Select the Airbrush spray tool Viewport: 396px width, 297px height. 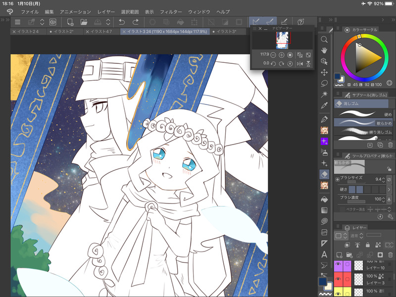[324, 152]
